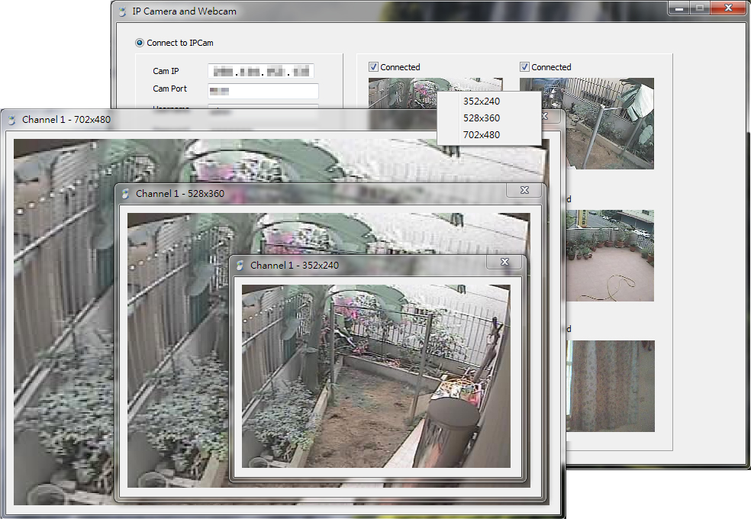Open the patio thumbnail with potted plants
The image size is (751, 519).
(x=610, y=255)
